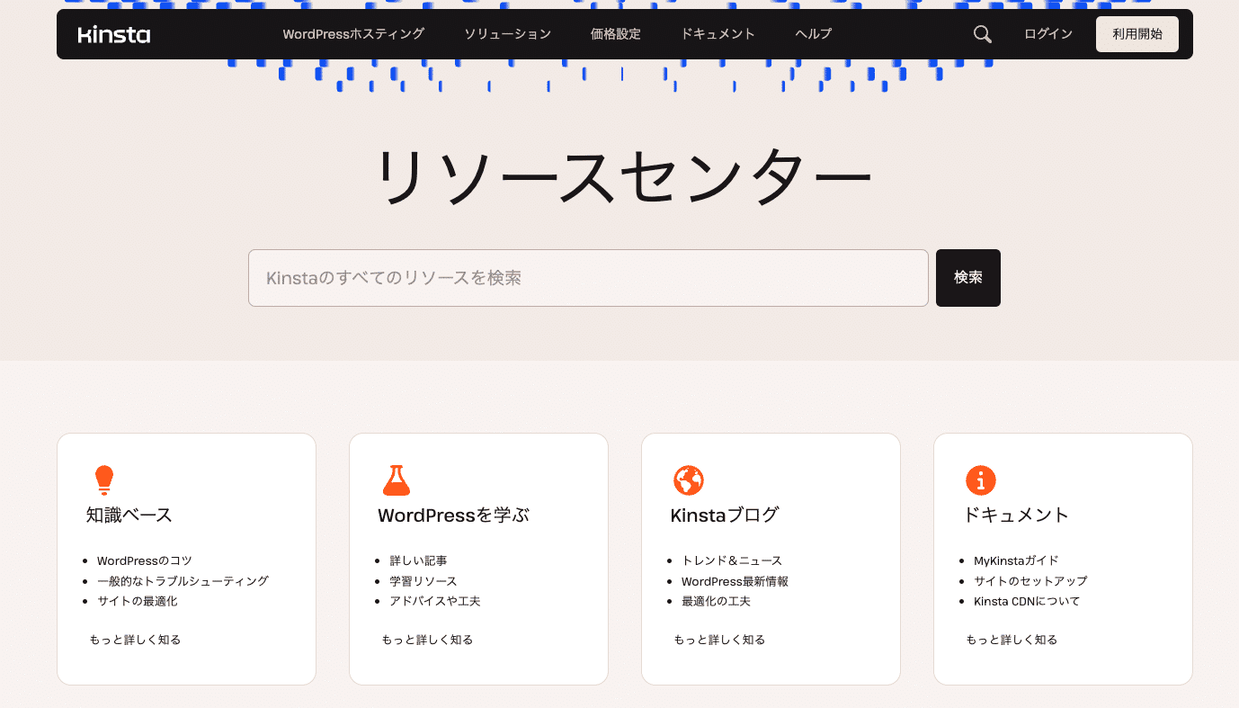Select WordPressホスティング in the top navigation
The image size is (1239, 708).
tap(353, 33)
